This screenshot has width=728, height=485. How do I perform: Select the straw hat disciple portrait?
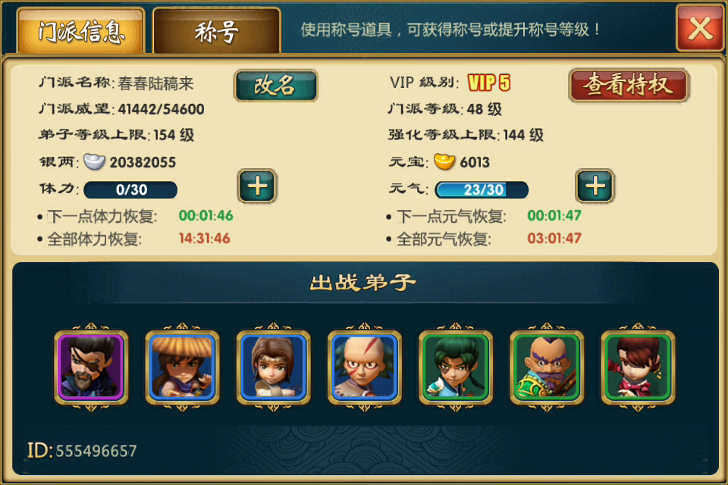182,367
